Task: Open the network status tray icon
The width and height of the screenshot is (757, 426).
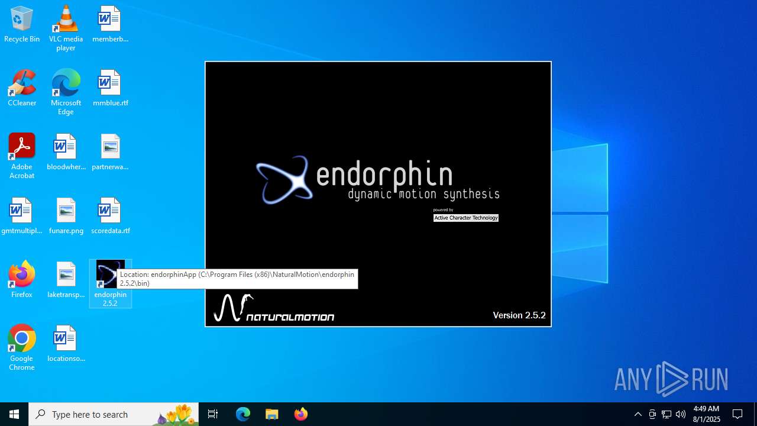Action: [667, 414]
